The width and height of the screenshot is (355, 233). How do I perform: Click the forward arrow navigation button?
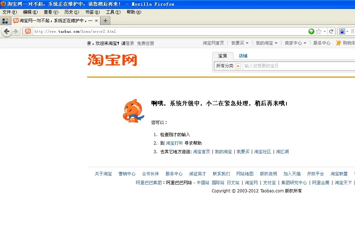(16, 31)
